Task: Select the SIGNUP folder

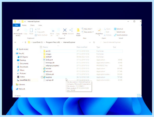Action: (x=82, y=57)
